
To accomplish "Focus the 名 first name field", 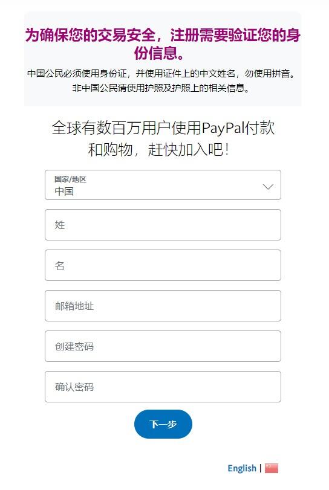I will point(163,265).
